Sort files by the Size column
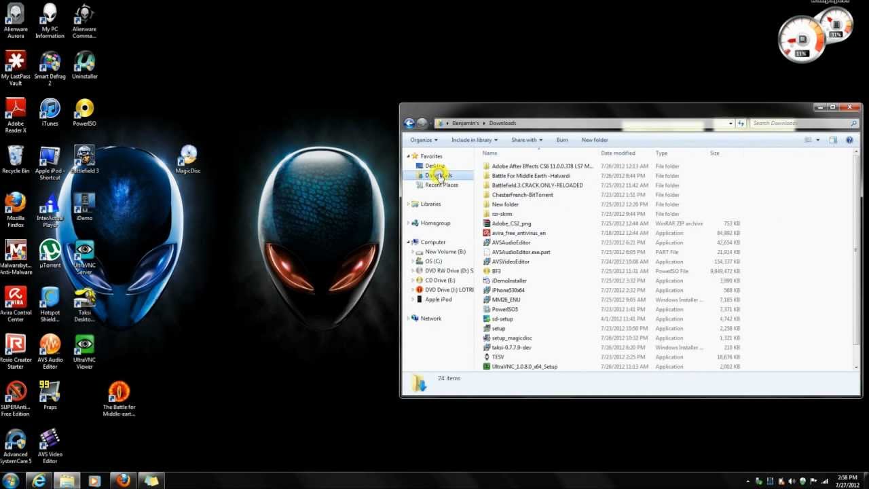This screenshot has height=489, width=869. [x=725, y=153]
